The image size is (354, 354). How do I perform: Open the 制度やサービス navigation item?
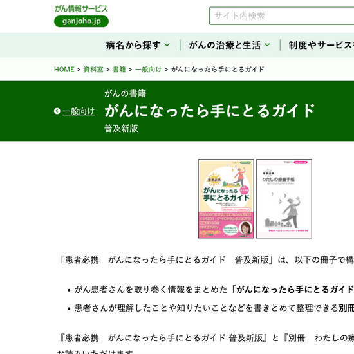pos(321,45)
